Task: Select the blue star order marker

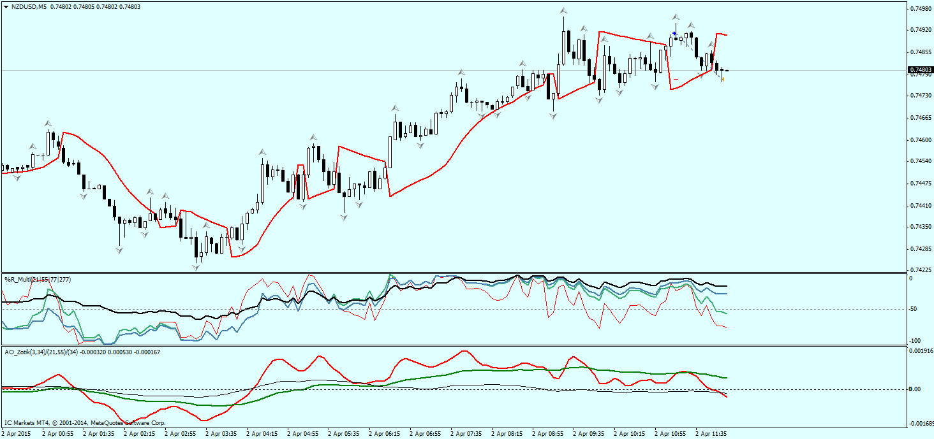Action: [675, 33]
